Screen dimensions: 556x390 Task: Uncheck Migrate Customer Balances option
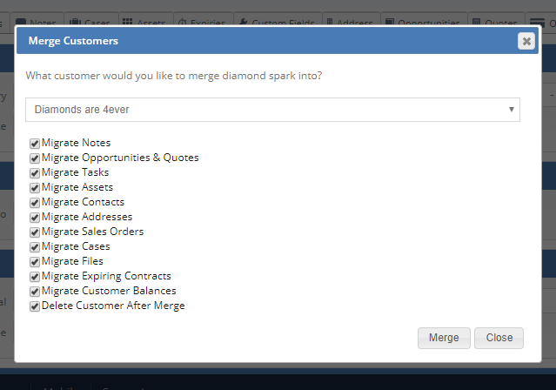(35, 292)
